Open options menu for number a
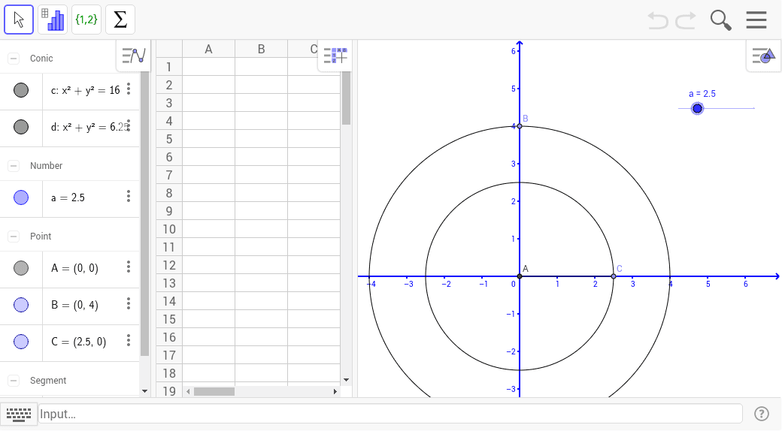This screenshot has width=782, height=431. point(129,196)
